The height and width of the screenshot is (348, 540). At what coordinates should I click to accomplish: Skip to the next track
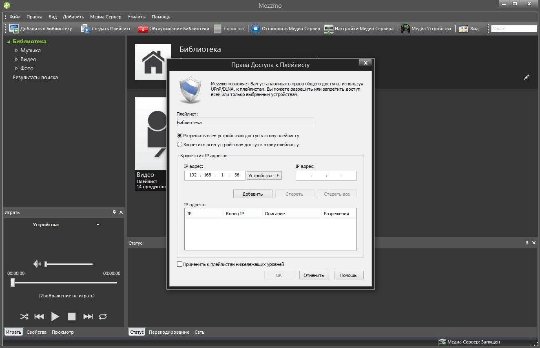(x=88, y=317)
